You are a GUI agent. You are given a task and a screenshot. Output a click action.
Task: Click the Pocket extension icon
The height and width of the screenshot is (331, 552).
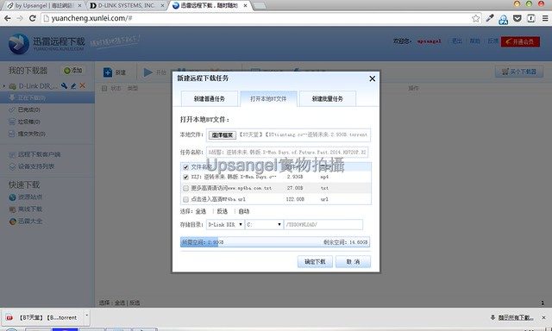pyautogui.click(x=517, y=18)
